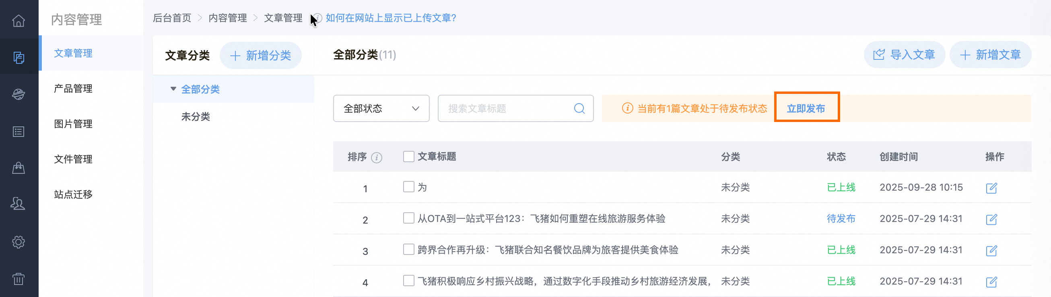The image size is (1051, 297).
Task: Click the users icon in sidebar
Action: pyautogui.click(x=19, y=203)
